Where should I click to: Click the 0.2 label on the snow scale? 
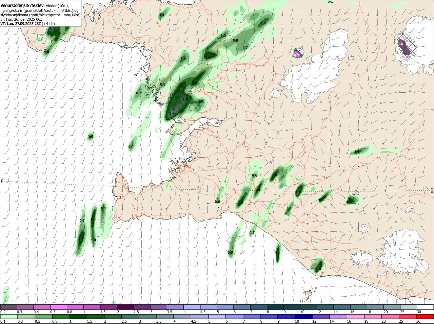pyautogui.click(x=3, y=312)
